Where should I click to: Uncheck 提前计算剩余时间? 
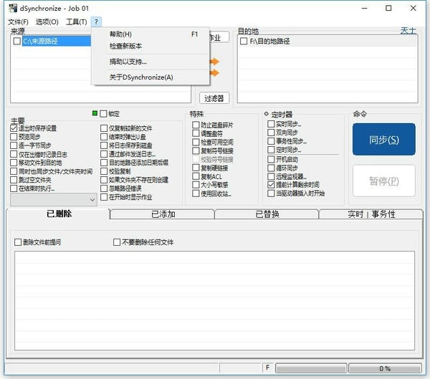tap(271, 185)
